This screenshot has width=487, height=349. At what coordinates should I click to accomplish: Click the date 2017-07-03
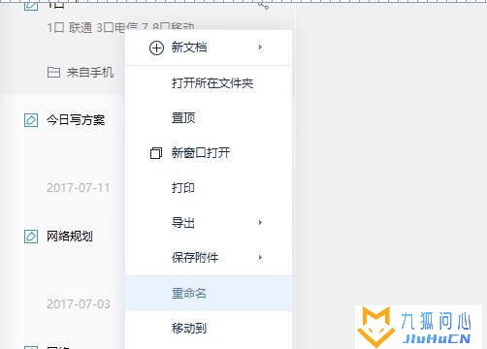[79, 304]
